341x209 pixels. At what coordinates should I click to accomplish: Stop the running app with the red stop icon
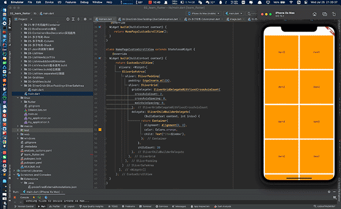tap(15, 197)
